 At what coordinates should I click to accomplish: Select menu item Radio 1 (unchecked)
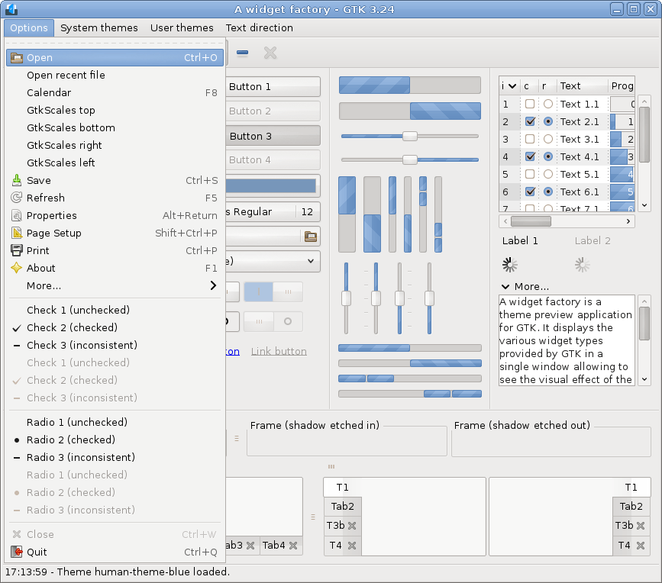point(115,422)
